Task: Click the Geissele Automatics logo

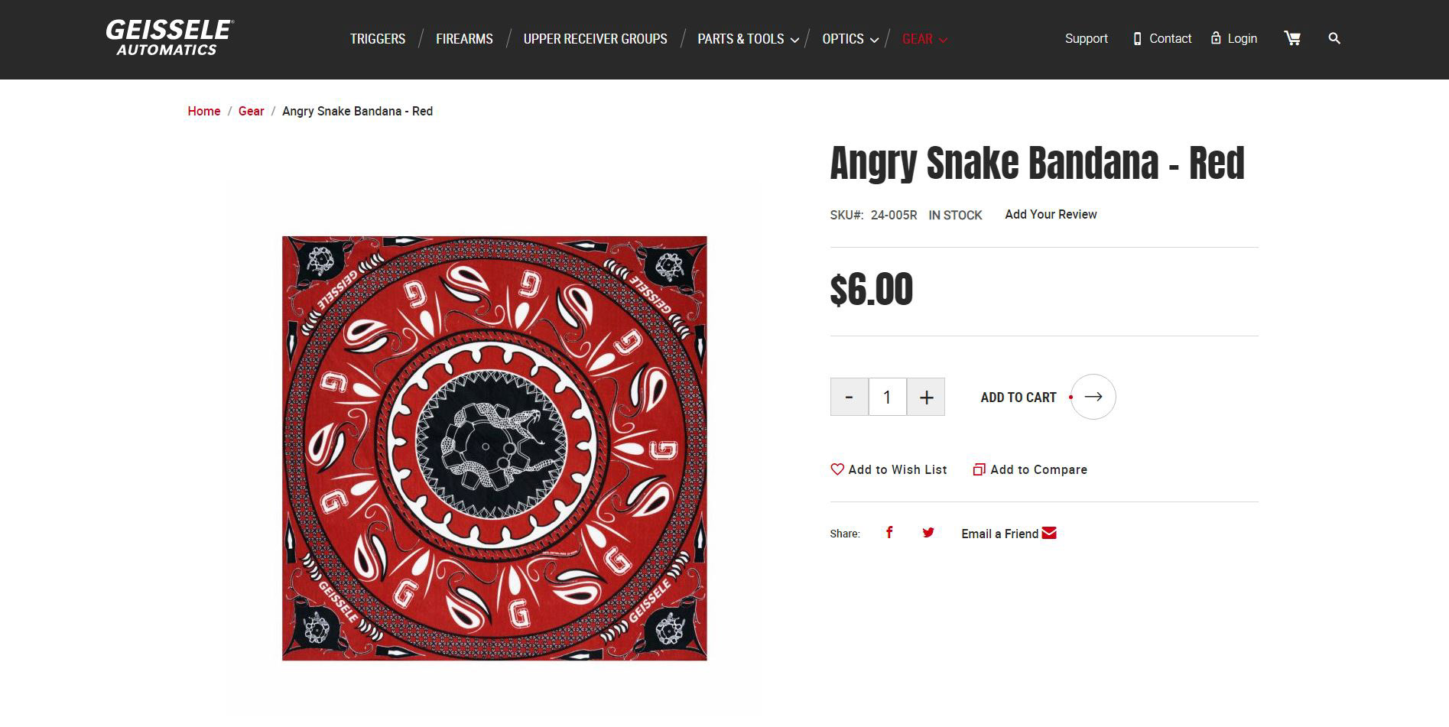Action: tap(169, 38)
